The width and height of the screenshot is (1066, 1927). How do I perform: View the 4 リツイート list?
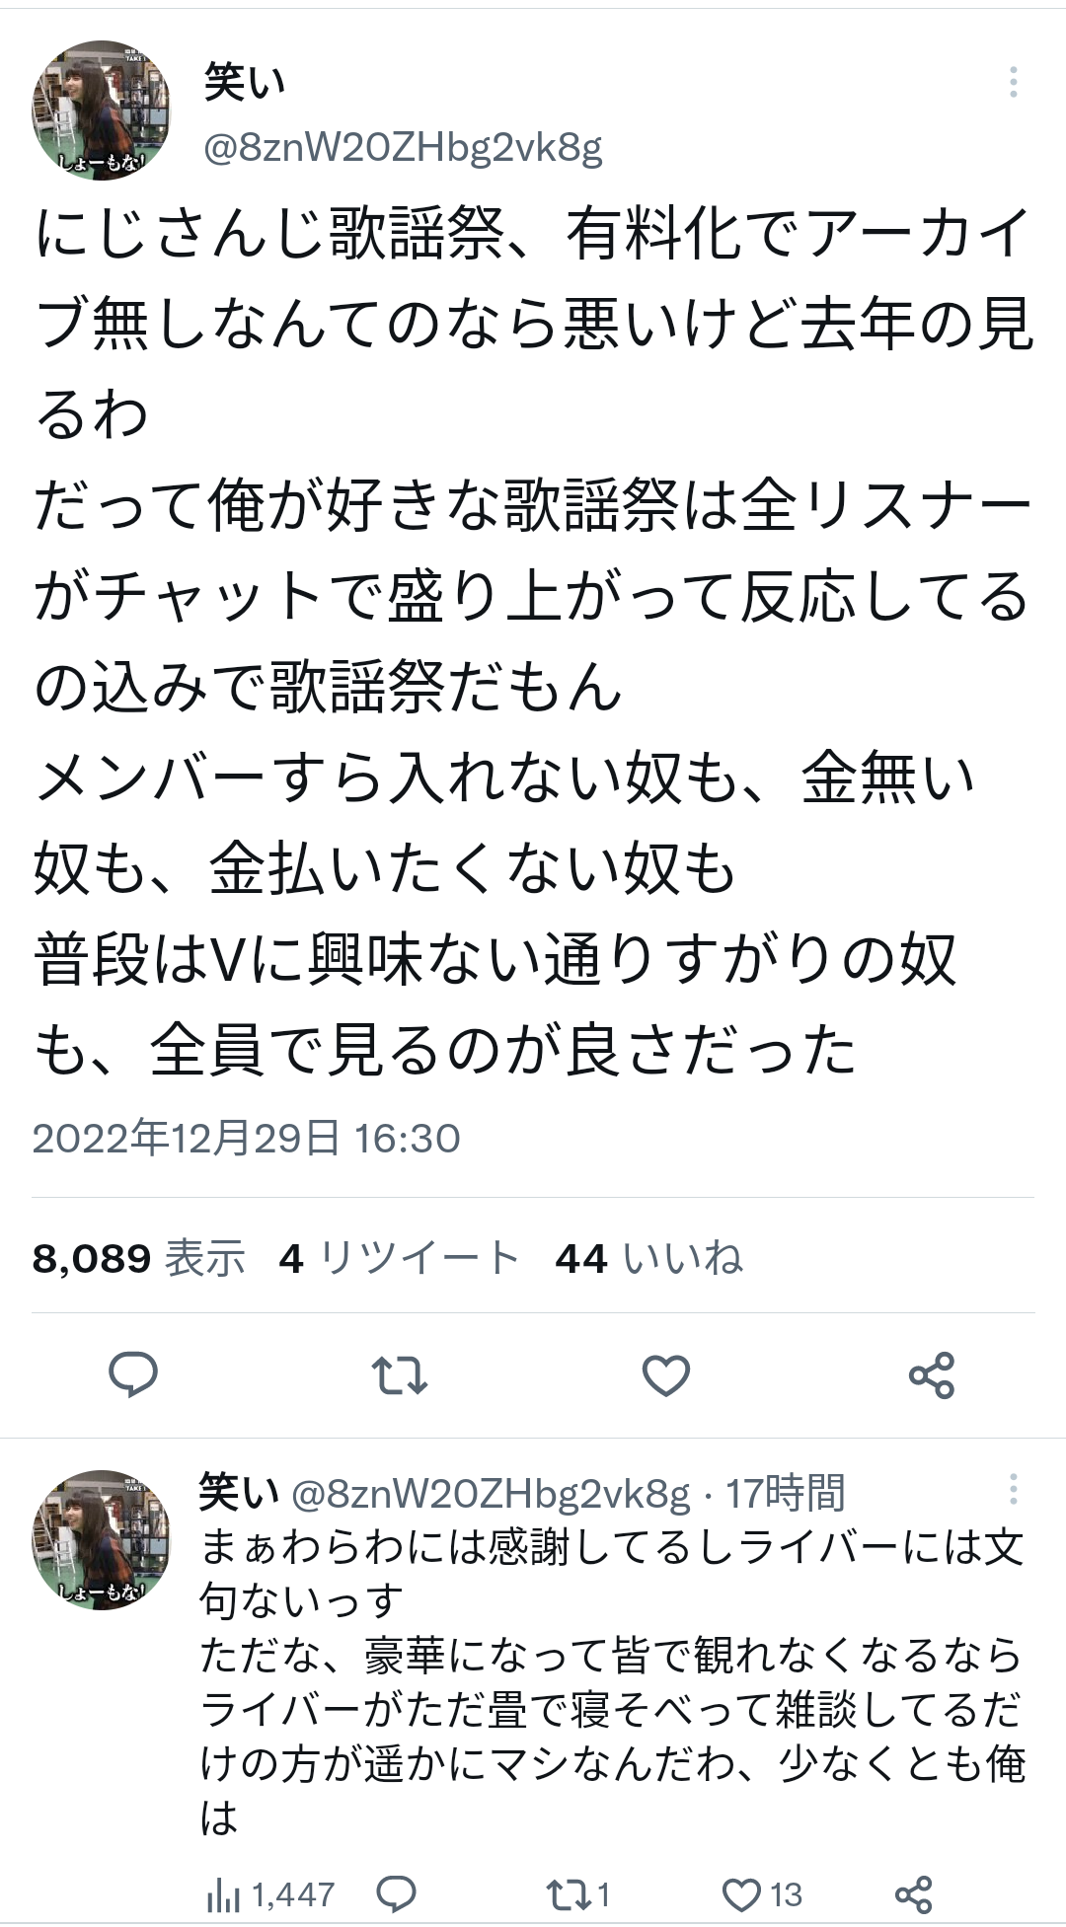click(399, 1258)
